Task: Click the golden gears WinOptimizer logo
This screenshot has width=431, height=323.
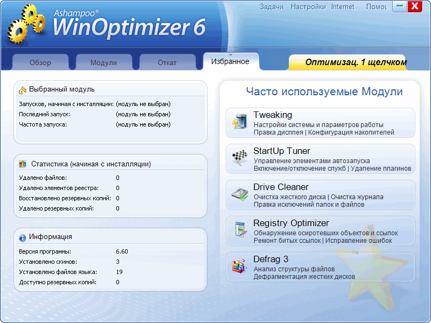Action: (x=26, y=24)
